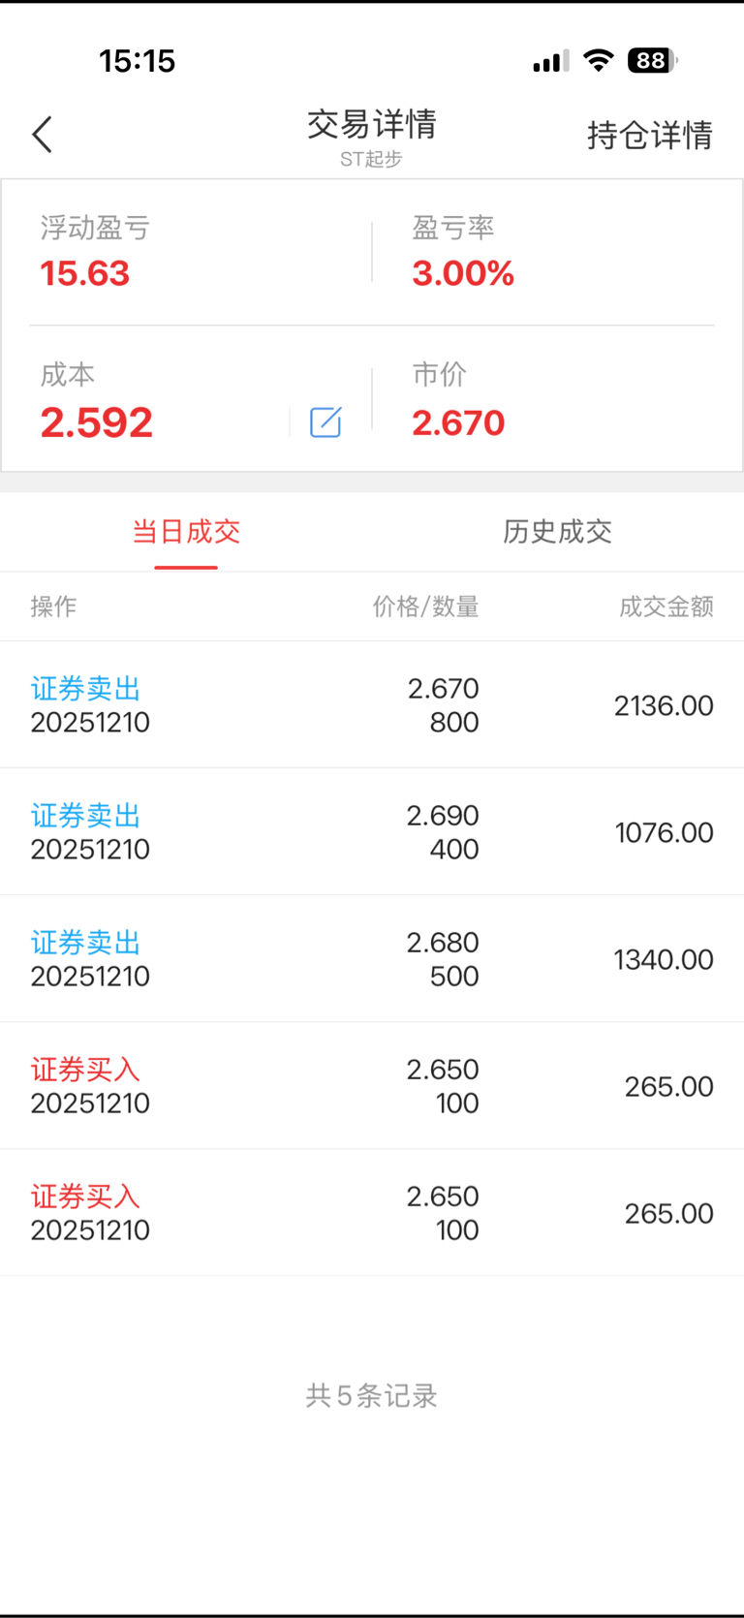The height and width of the screenshot is (1618, 744).
Task: Open the first 证券买入 record at 2.650
Action: tap(372, 1085)
